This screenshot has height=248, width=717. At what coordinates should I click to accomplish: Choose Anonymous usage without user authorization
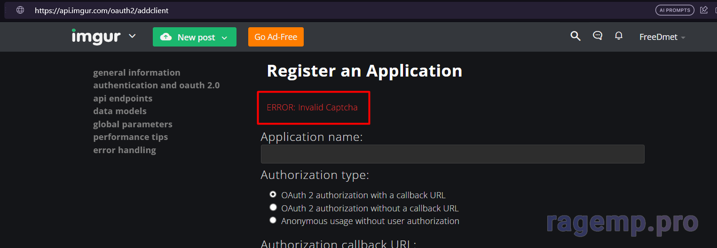273,220
